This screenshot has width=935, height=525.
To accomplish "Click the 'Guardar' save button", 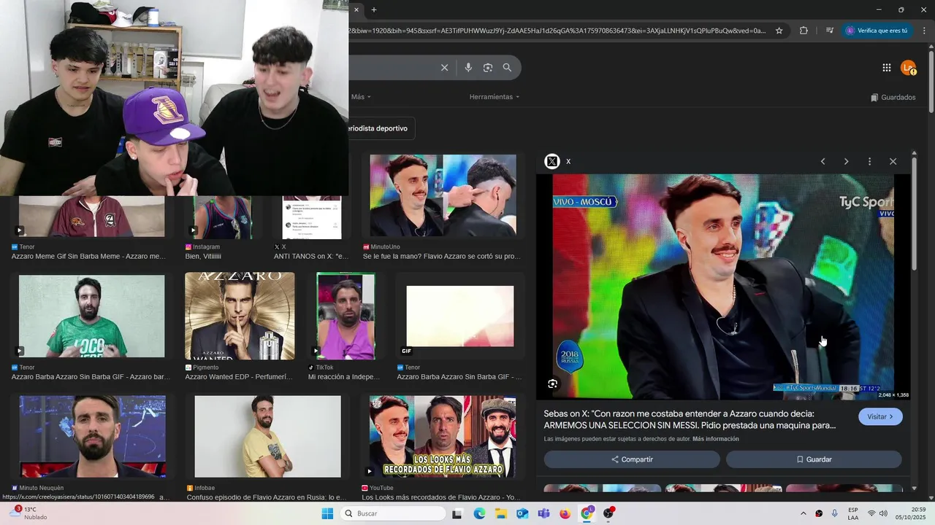I will click(814, 459).
